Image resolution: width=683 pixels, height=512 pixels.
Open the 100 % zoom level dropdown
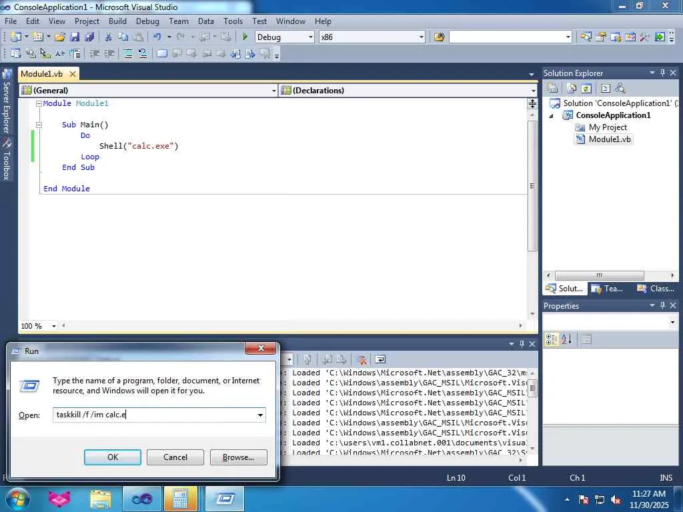point(54,326)
